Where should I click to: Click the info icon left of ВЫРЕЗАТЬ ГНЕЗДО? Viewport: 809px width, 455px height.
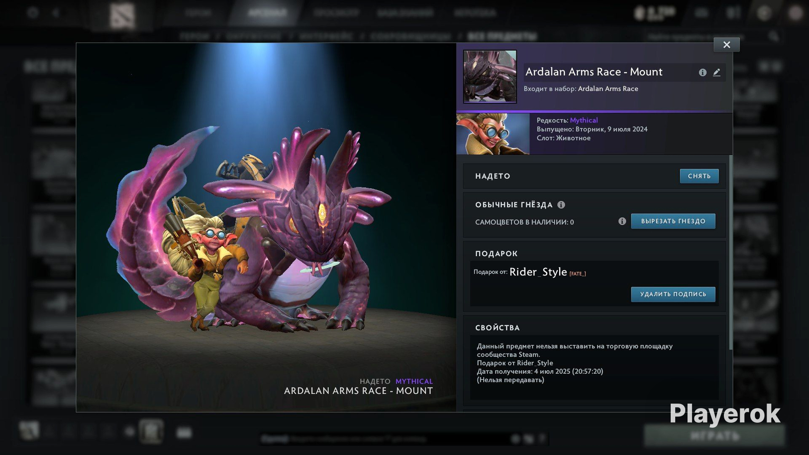pos(622,221)
